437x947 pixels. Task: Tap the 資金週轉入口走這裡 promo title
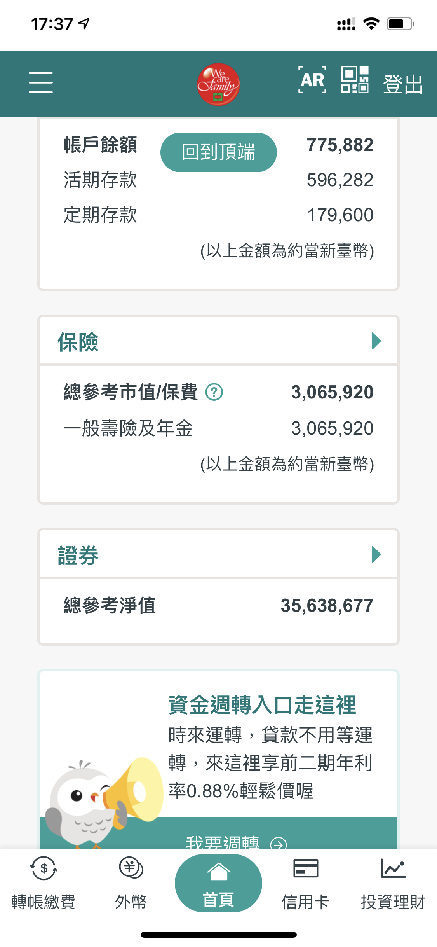point(262,705)
